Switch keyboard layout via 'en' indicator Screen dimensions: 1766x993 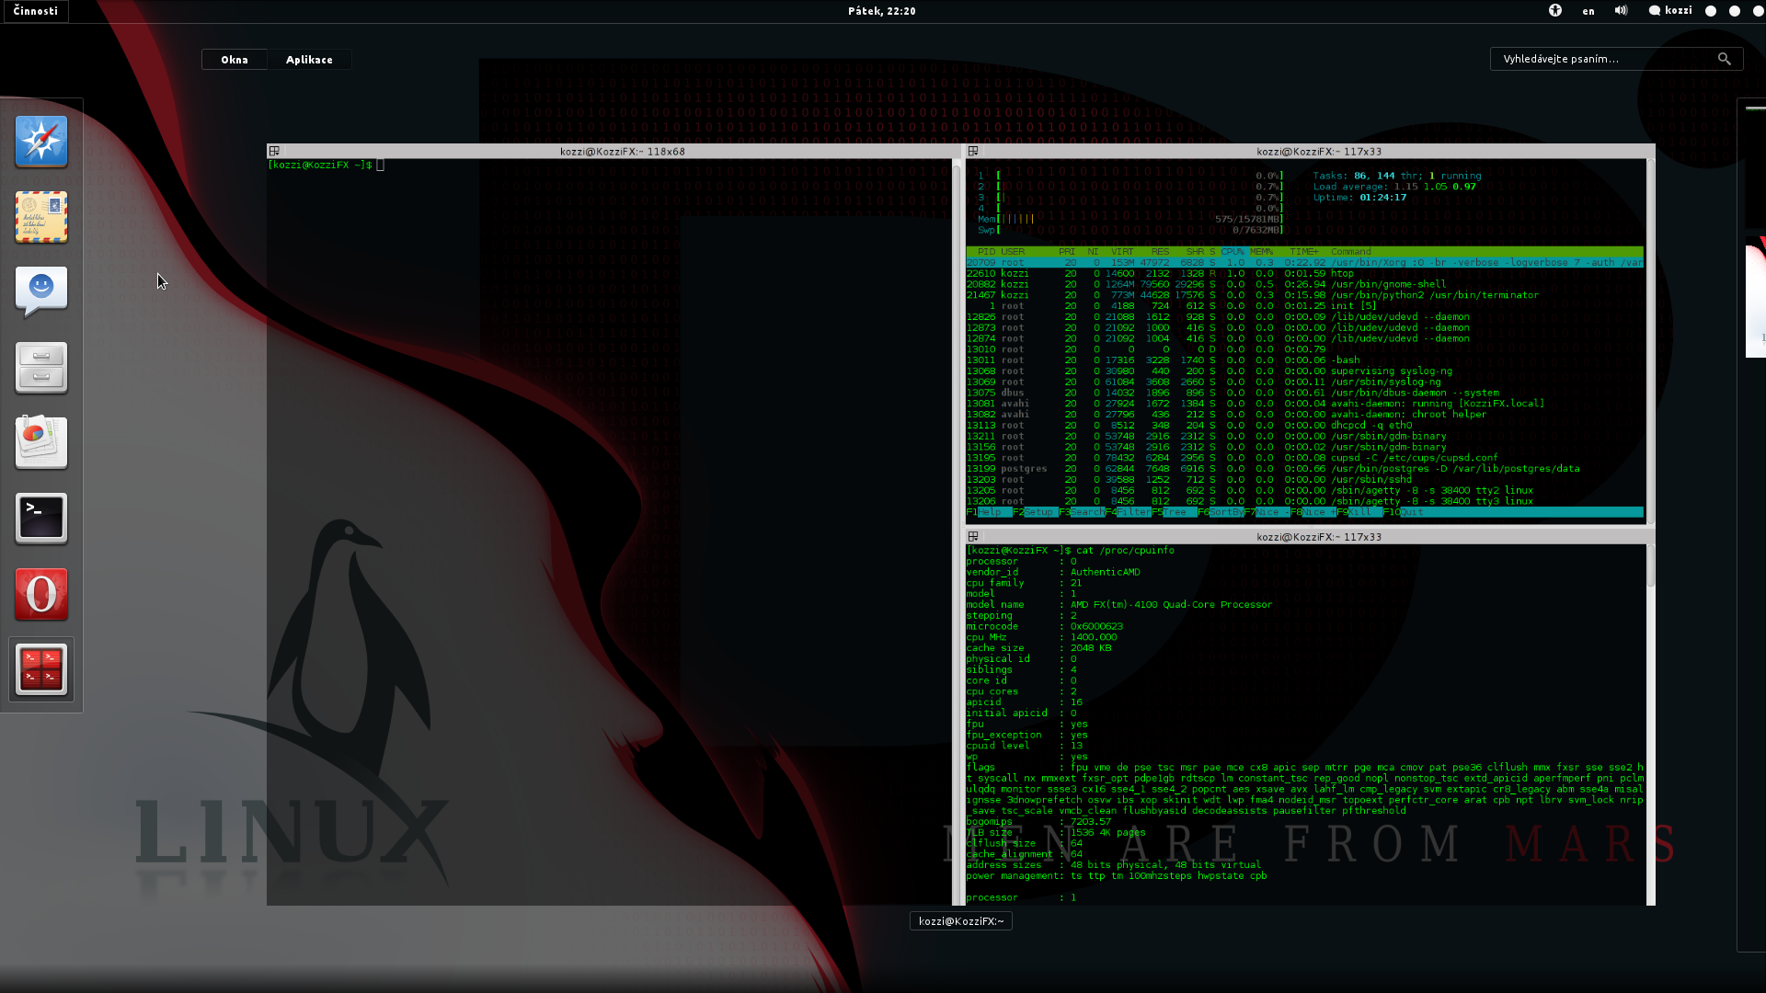[x=1588, y=11]
